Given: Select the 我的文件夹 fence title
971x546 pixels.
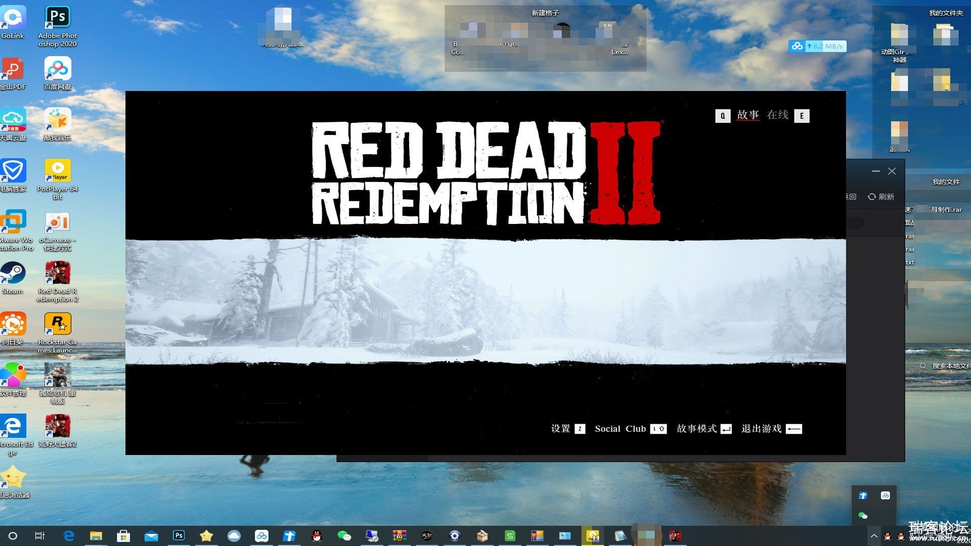Looking at the screenshot, I should tap(946, 13).
